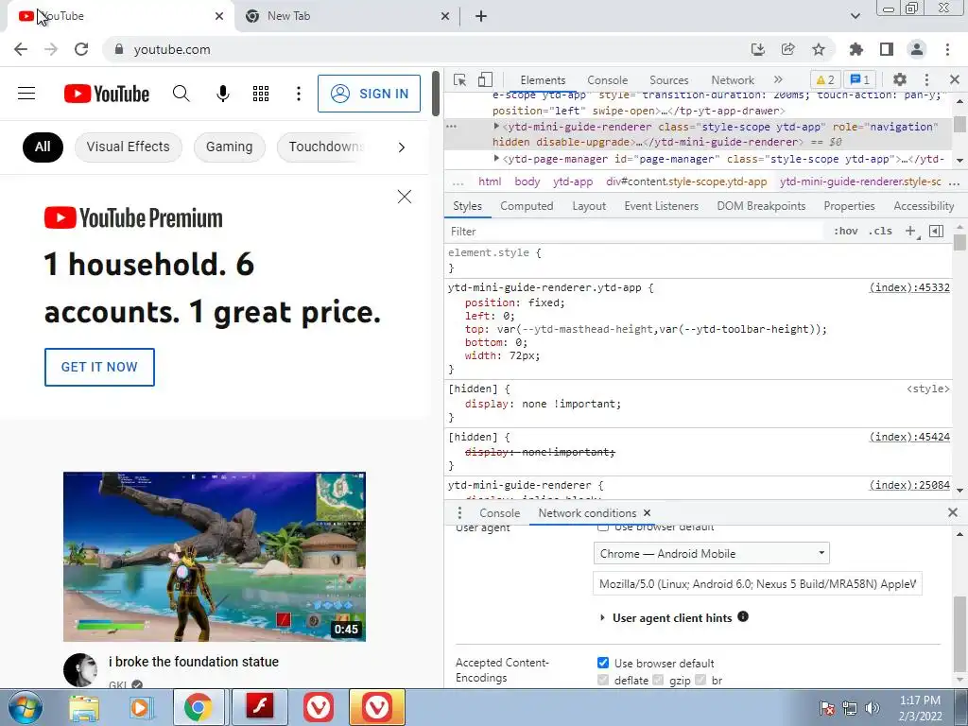The height and width of the screenshot is (726, 968).
Task: Switch to DevTools Network tab
Action: pyautogui.click(x=733, y=80)
